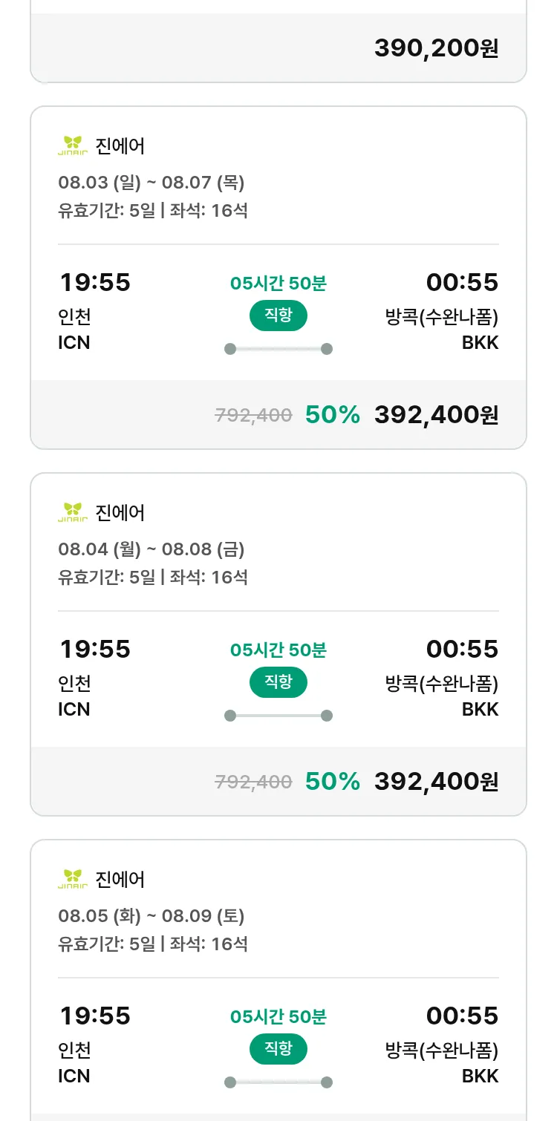
Task: Click the Jin Air logo on the 08.05 flight
Action: point(73,879)
